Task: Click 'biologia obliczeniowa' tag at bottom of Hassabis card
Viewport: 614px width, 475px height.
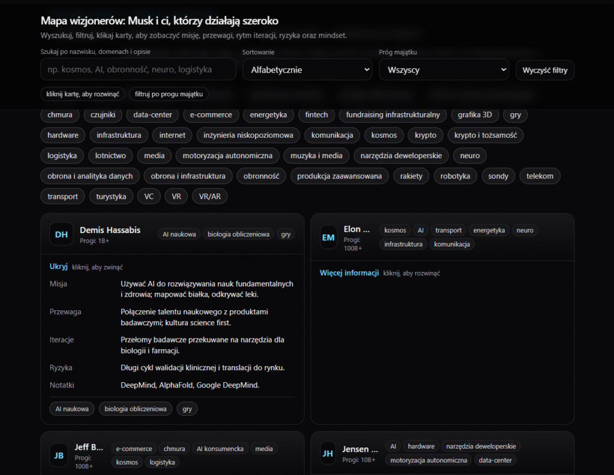Action: click(x=136, y=409)
